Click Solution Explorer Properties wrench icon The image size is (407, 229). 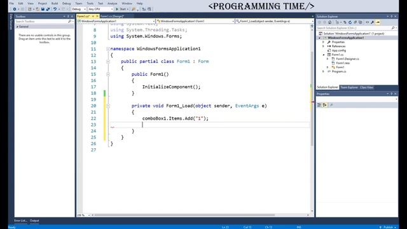(x=373, y=22)
